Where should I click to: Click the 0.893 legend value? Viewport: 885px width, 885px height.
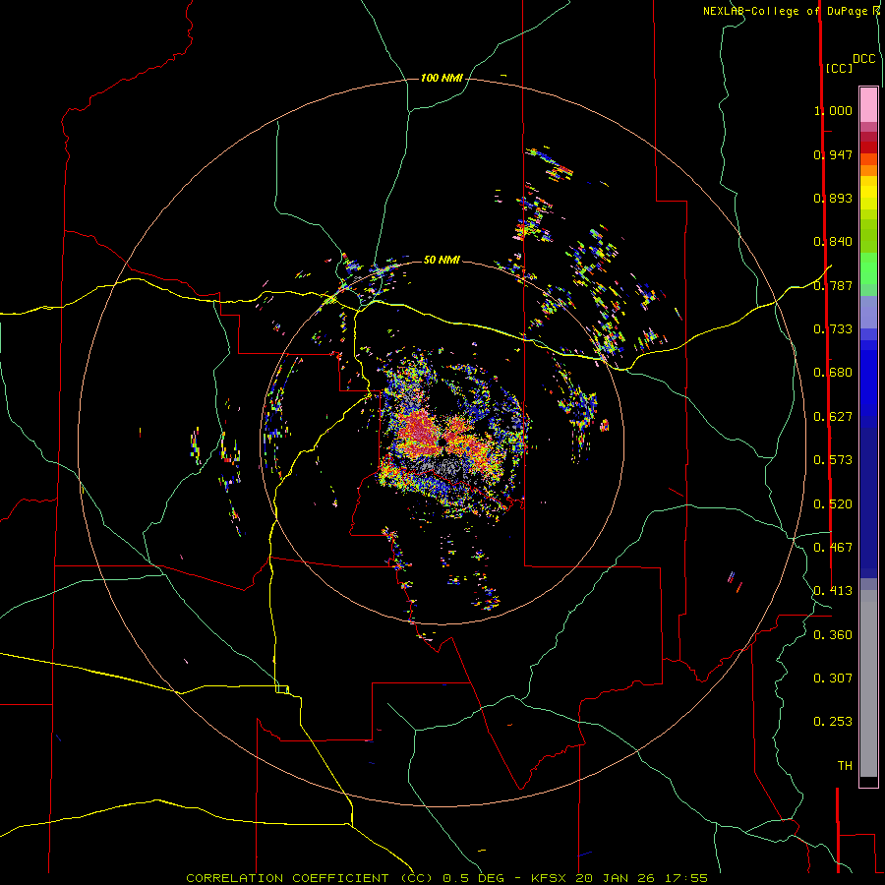click(833, 198)
